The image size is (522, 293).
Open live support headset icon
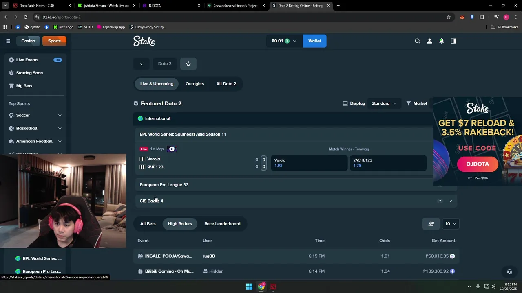(x=509, y=271)
